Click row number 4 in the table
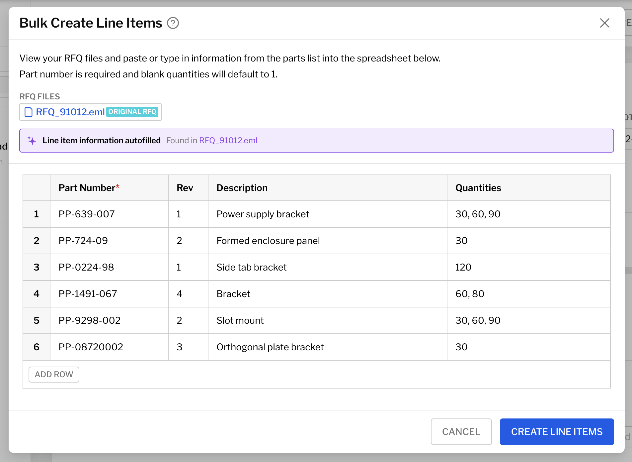The width and height of the screenshot is (632, 462). click(x=37, y=294)
